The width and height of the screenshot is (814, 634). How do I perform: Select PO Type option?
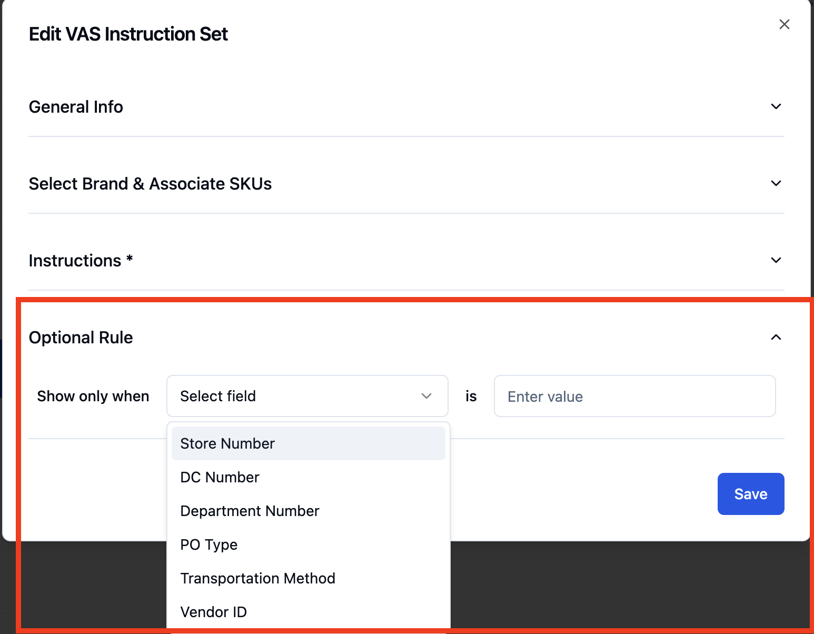309,544
